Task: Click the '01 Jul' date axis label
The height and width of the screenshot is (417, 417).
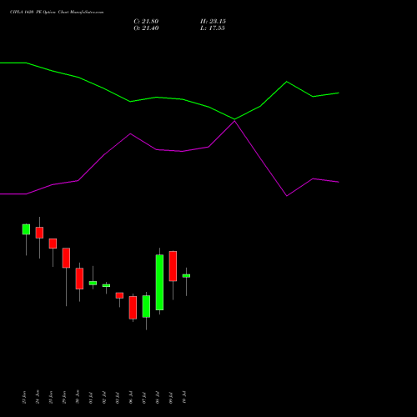Action: coord(91,398)
